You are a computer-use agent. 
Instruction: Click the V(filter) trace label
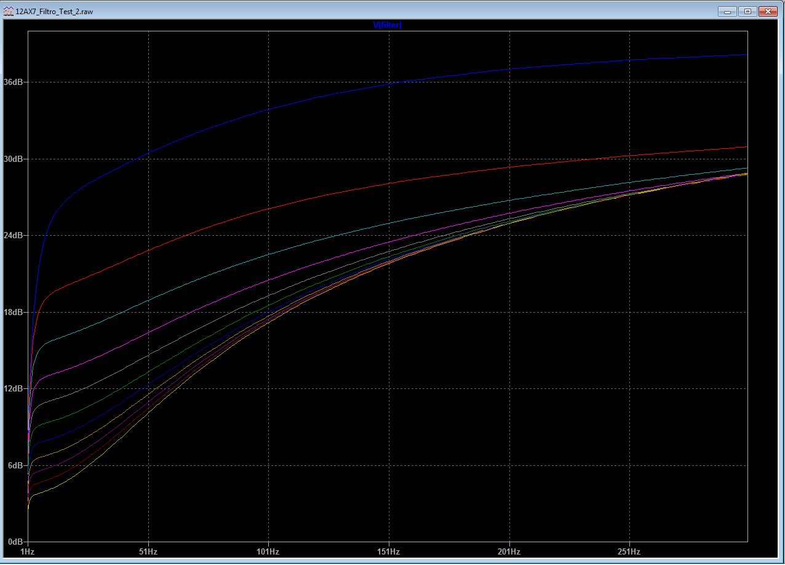388,25
